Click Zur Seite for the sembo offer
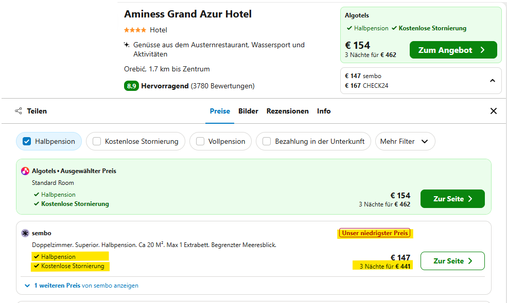 click(x=452, y=261)
